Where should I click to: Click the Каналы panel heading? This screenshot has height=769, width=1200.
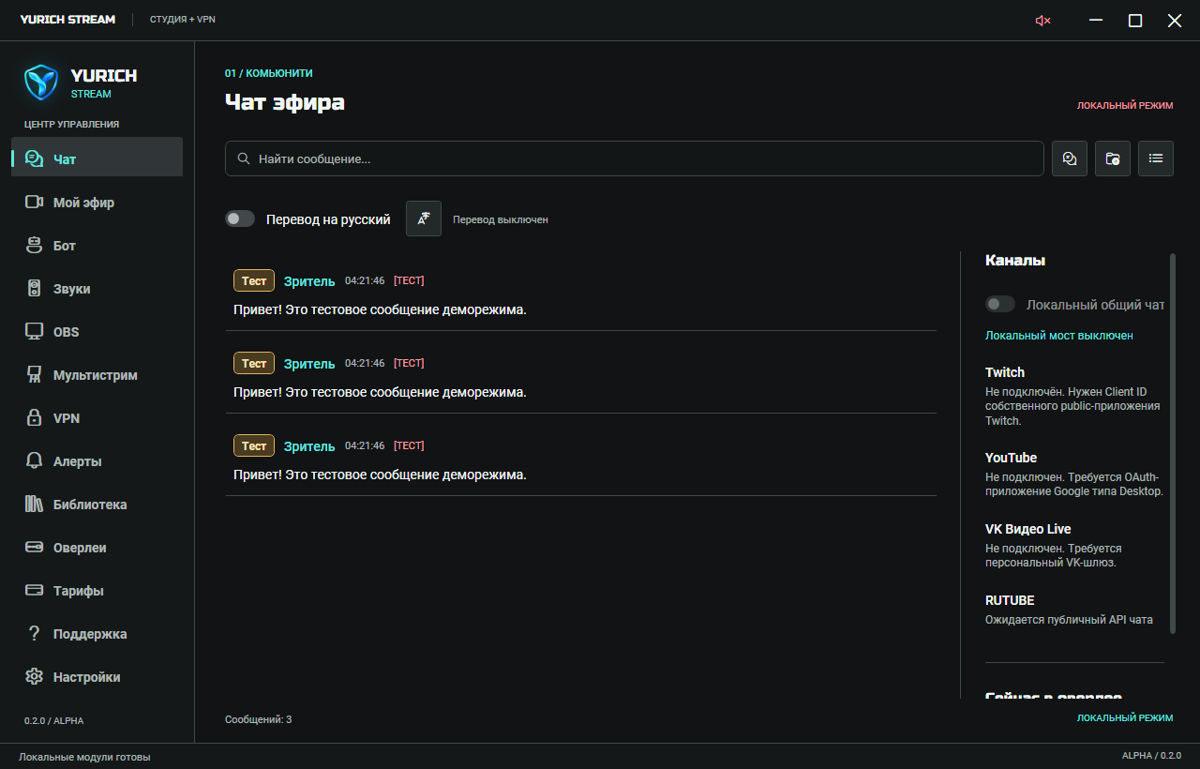(x=1015, y=261)
